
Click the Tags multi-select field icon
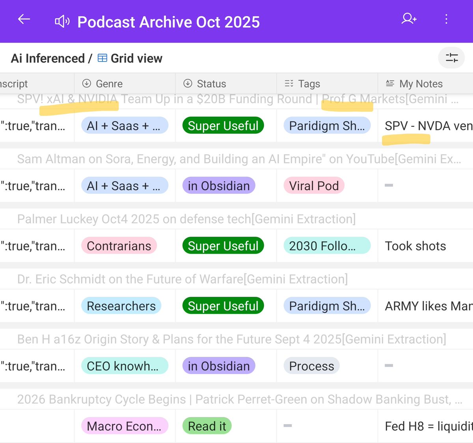[x=289, y=83]
